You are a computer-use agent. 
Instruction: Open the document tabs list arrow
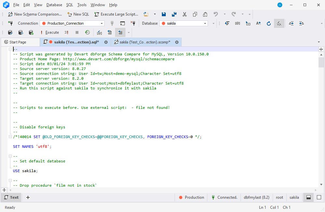point(319,42)
